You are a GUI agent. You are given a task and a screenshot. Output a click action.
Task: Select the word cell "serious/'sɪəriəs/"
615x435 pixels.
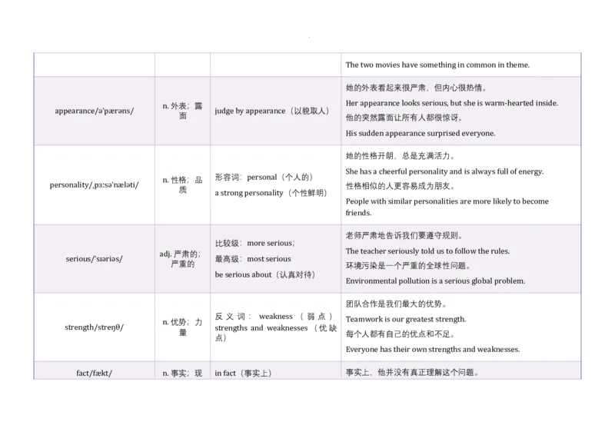[x=94, y=259]
